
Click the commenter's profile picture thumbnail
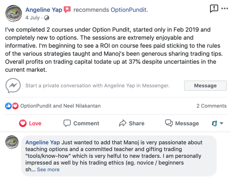tap(13, 143)
